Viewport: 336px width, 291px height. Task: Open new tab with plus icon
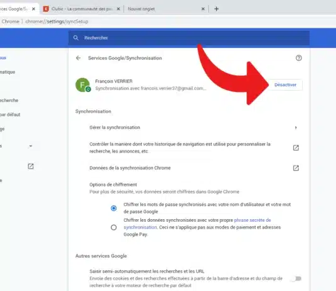(x=216, y=9)
